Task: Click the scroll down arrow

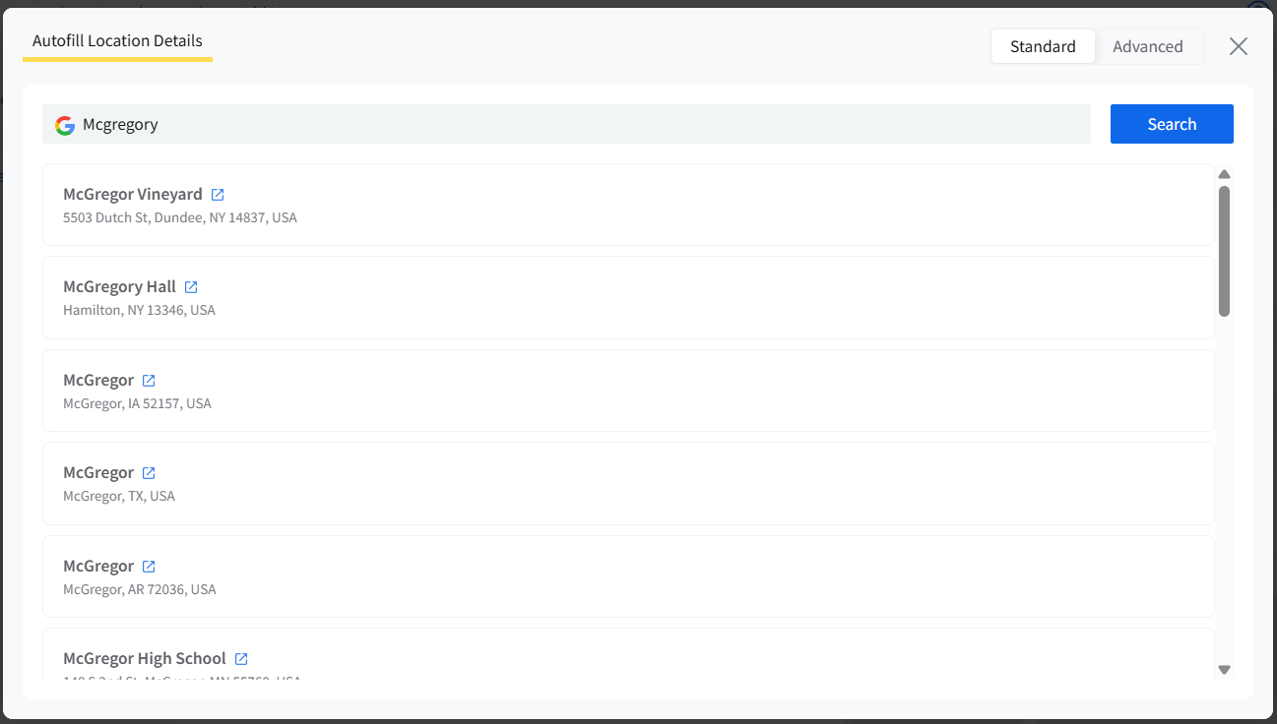Action: pyautogui.click(x=1225, y=670)
